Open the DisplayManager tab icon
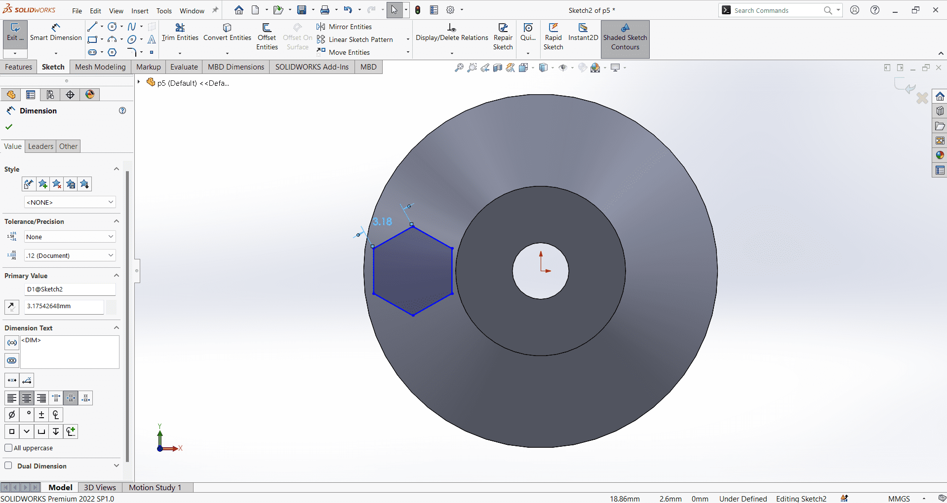This screenshot has height=503, width=947. coord(90,95)
